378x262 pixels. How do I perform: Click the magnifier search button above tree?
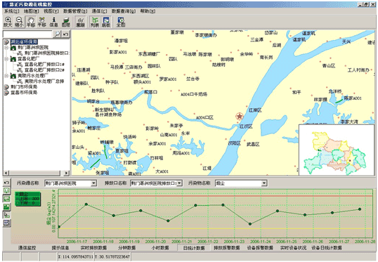point(57,34)
